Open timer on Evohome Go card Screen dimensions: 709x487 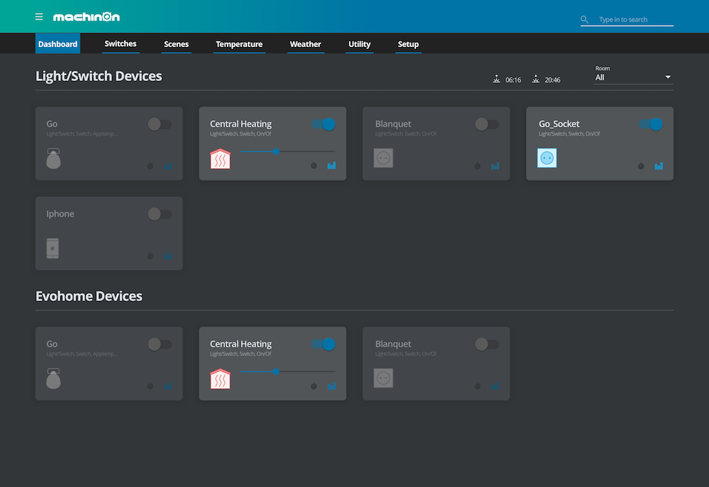(150, 386)
